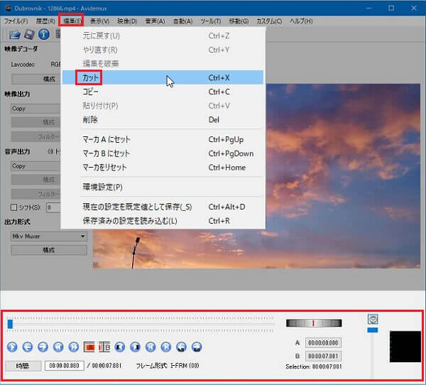Viewport: 426px width, 385px height.
Task: Click the marker A time field
Action: [323, 343]
